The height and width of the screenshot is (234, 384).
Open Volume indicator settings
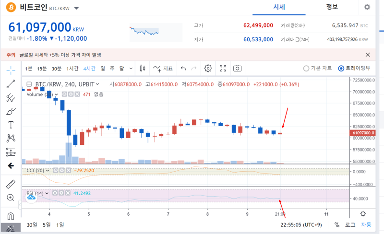pyautogui.click(x=71, y=94)
